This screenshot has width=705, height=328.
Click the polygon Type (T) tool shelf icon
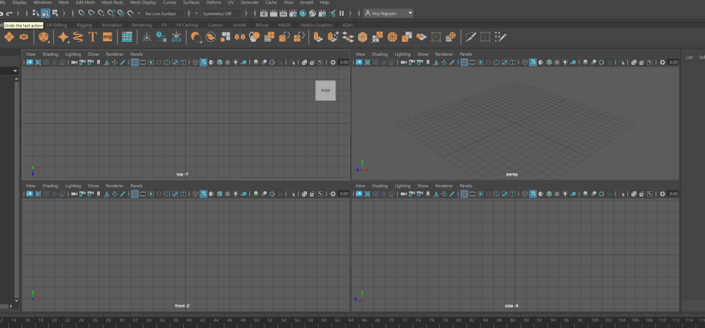pos(92,37)
